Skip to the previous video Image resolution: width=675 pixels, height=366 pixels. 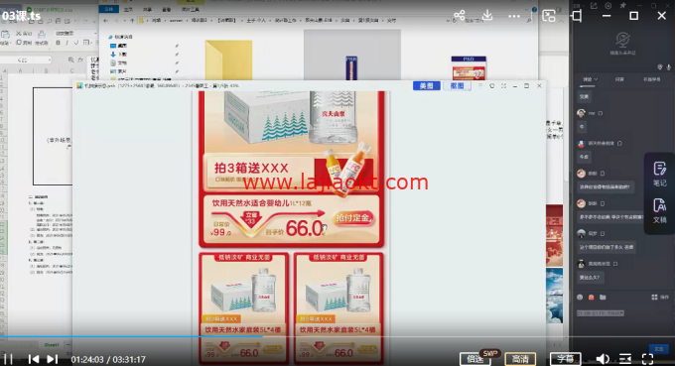[x=33, y=359]
